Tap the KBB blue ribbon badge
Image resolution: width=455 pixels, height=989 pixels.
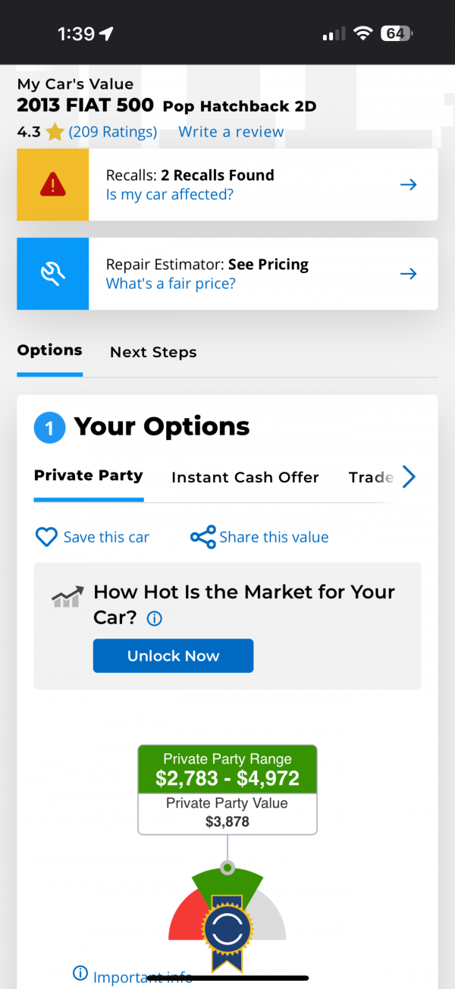click(x=226, y=933)
